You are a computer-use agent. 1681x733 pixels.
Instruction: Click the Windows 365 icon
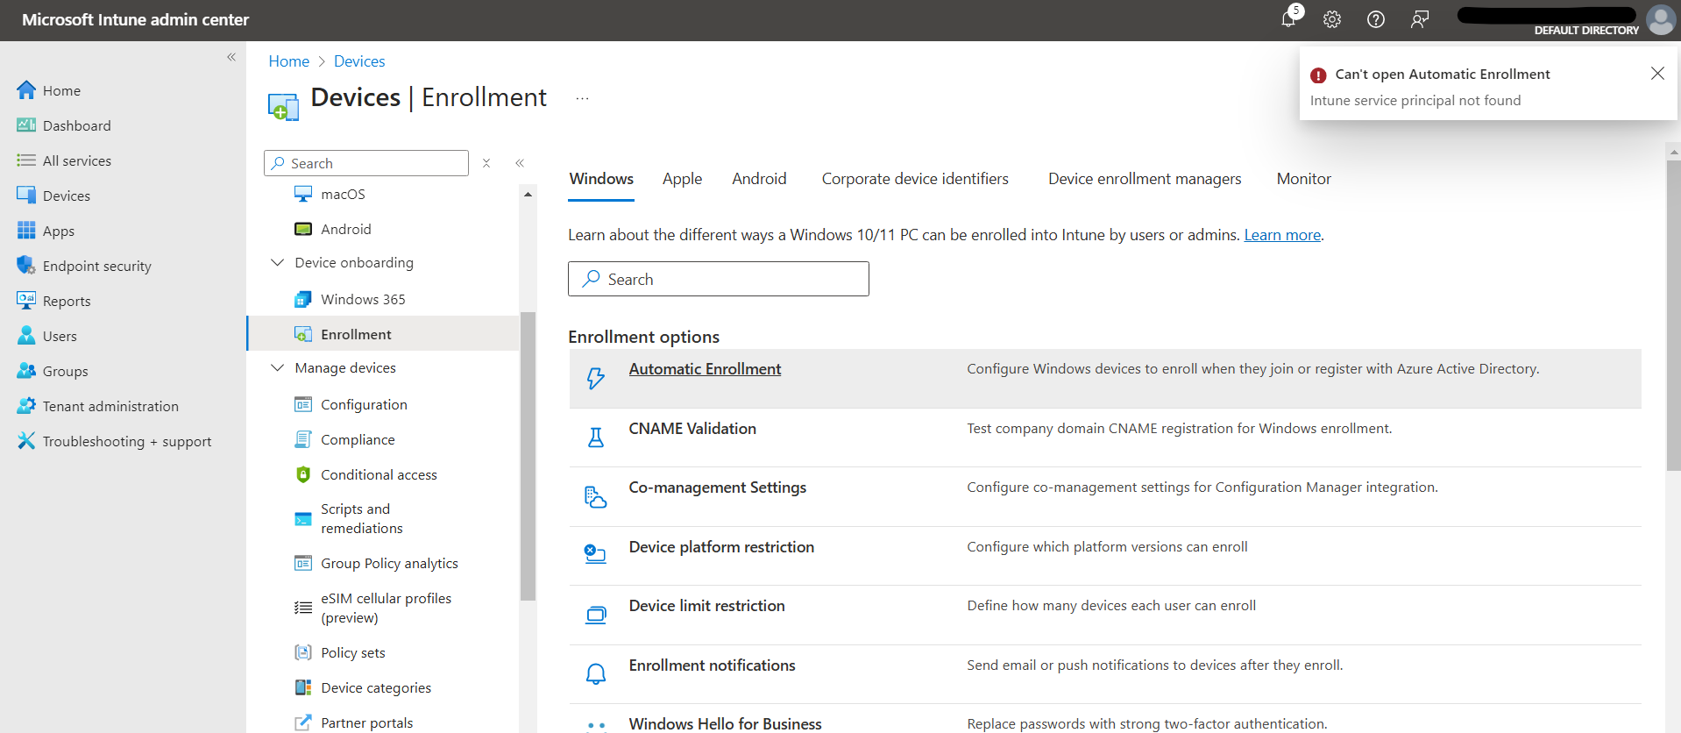(303, 299)
